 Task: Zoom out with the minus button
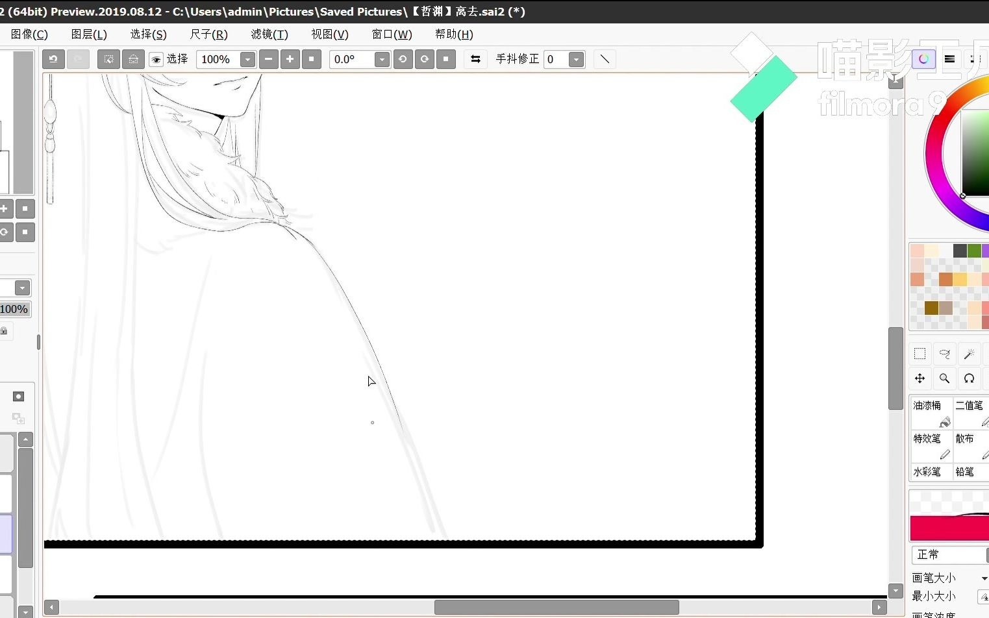coord(268,59)
